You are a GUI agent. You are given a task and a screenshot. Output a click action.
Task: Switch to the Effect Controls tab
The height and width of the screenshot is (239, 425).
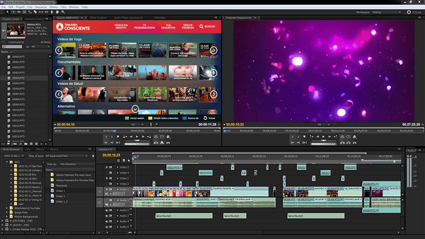(98, 17)
